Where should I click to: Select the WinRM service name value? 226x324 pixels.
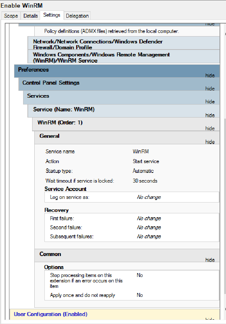pos(141,152)
